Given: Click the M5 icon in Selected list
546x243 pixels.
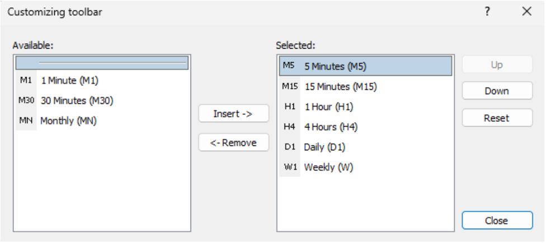Looking at the screenshot, I should [289, 66].
